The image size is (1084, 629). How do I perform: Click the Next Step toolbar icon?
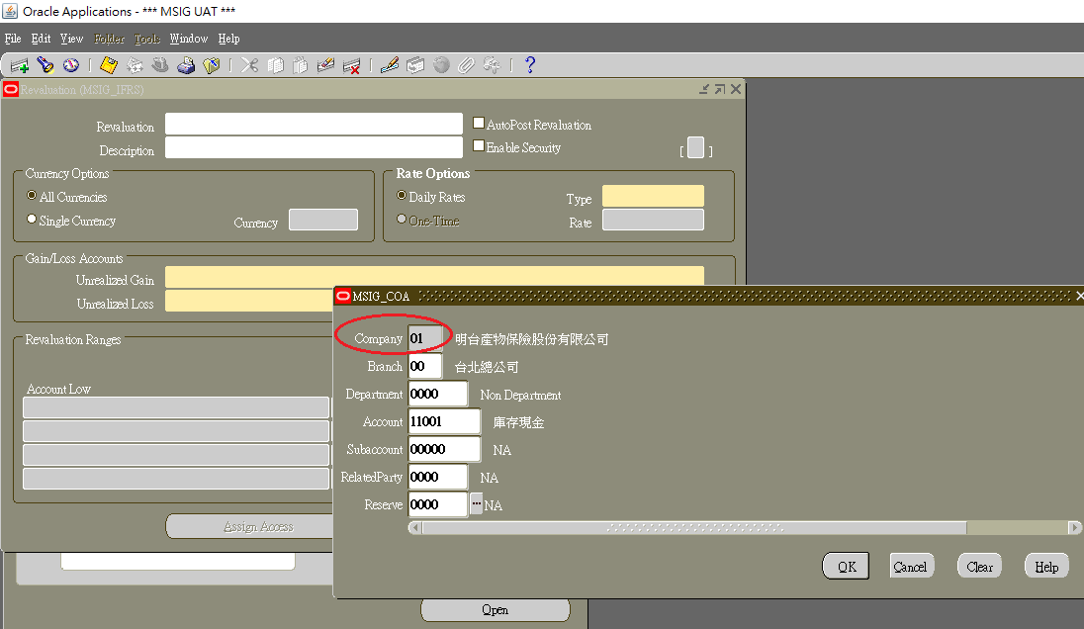click(x=135, y=65)
